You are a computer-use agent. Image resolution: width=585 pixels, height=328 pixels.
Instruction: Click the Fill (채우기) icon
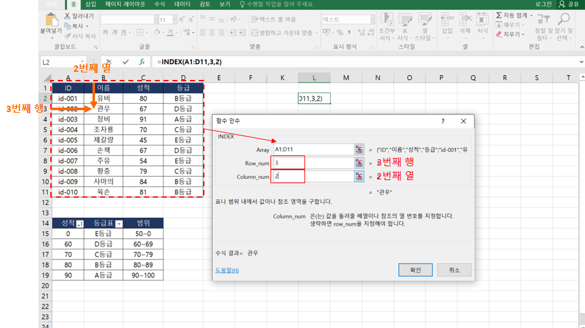499,25
